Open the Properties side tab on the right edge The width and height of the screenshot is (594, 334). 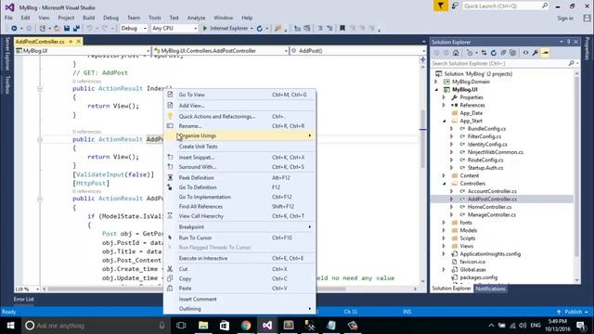coord(588,48)
